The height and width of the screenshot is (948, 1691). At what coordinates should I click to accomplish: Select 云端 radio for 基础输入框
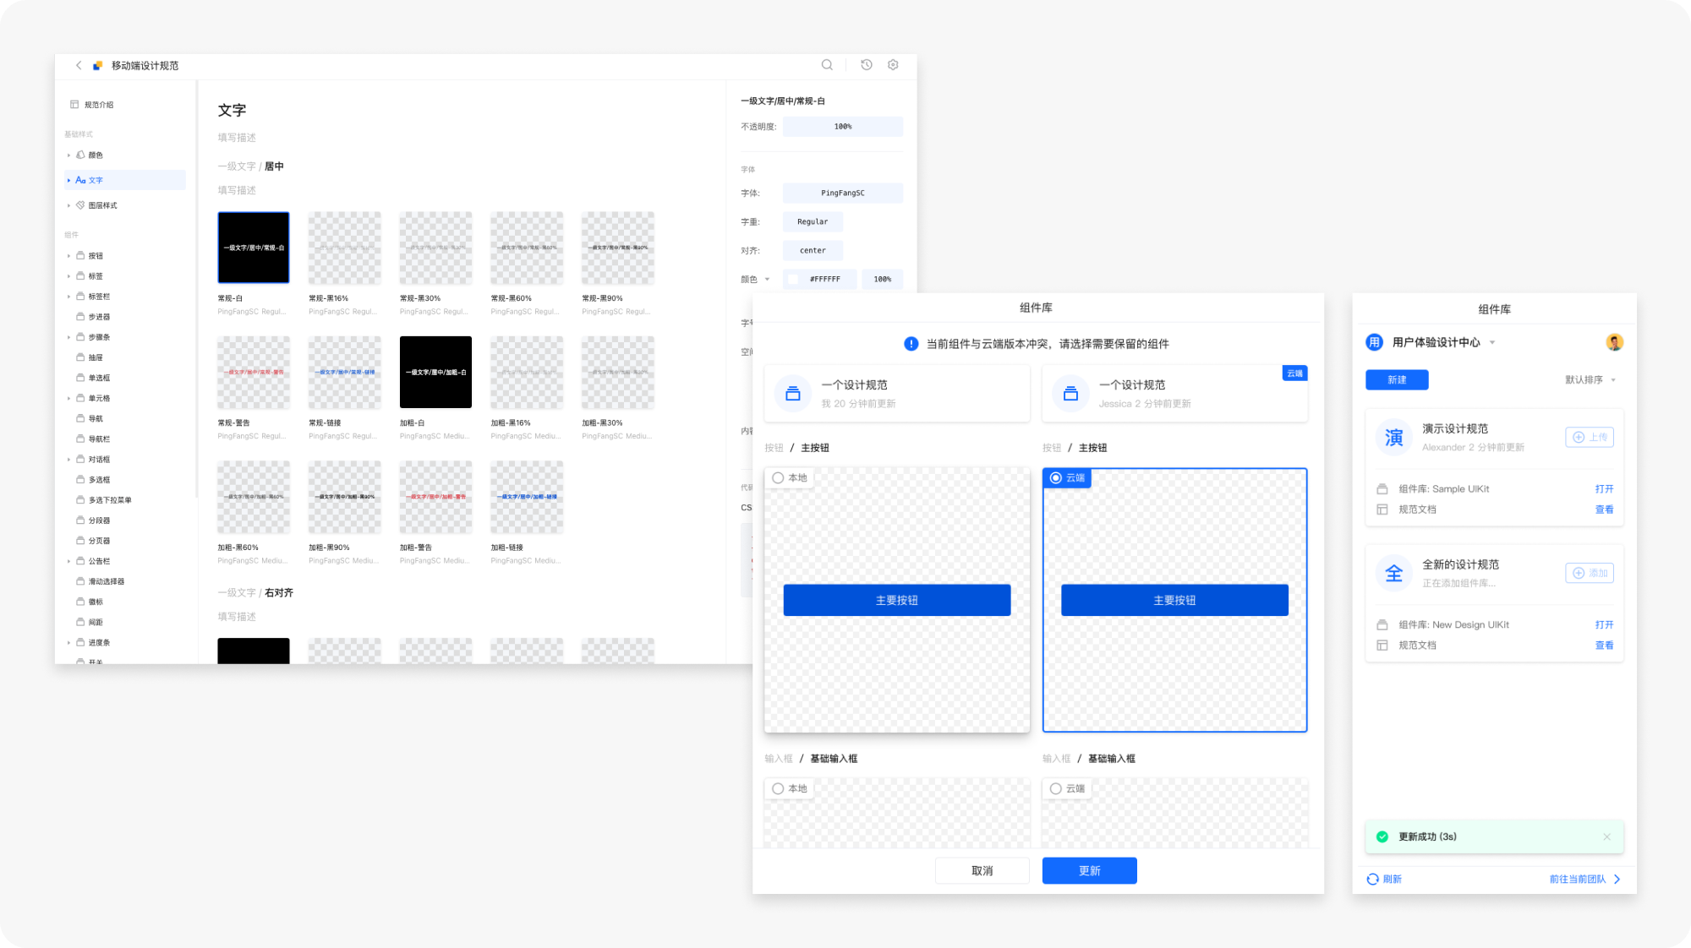tap(1056, 789)
